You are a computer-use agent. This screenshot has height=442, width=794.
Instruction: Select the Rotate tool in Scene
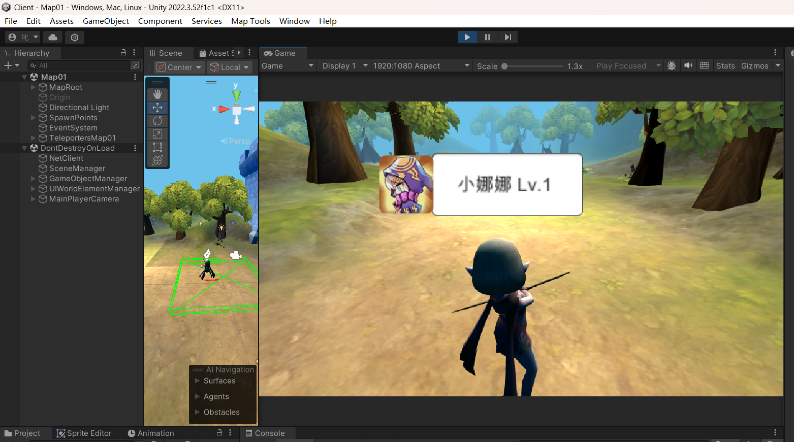[157, 121]
